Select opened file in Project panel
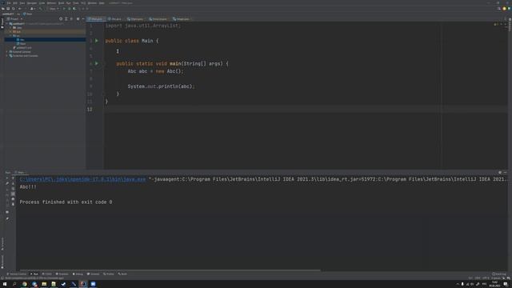 [x=61, y=19]
